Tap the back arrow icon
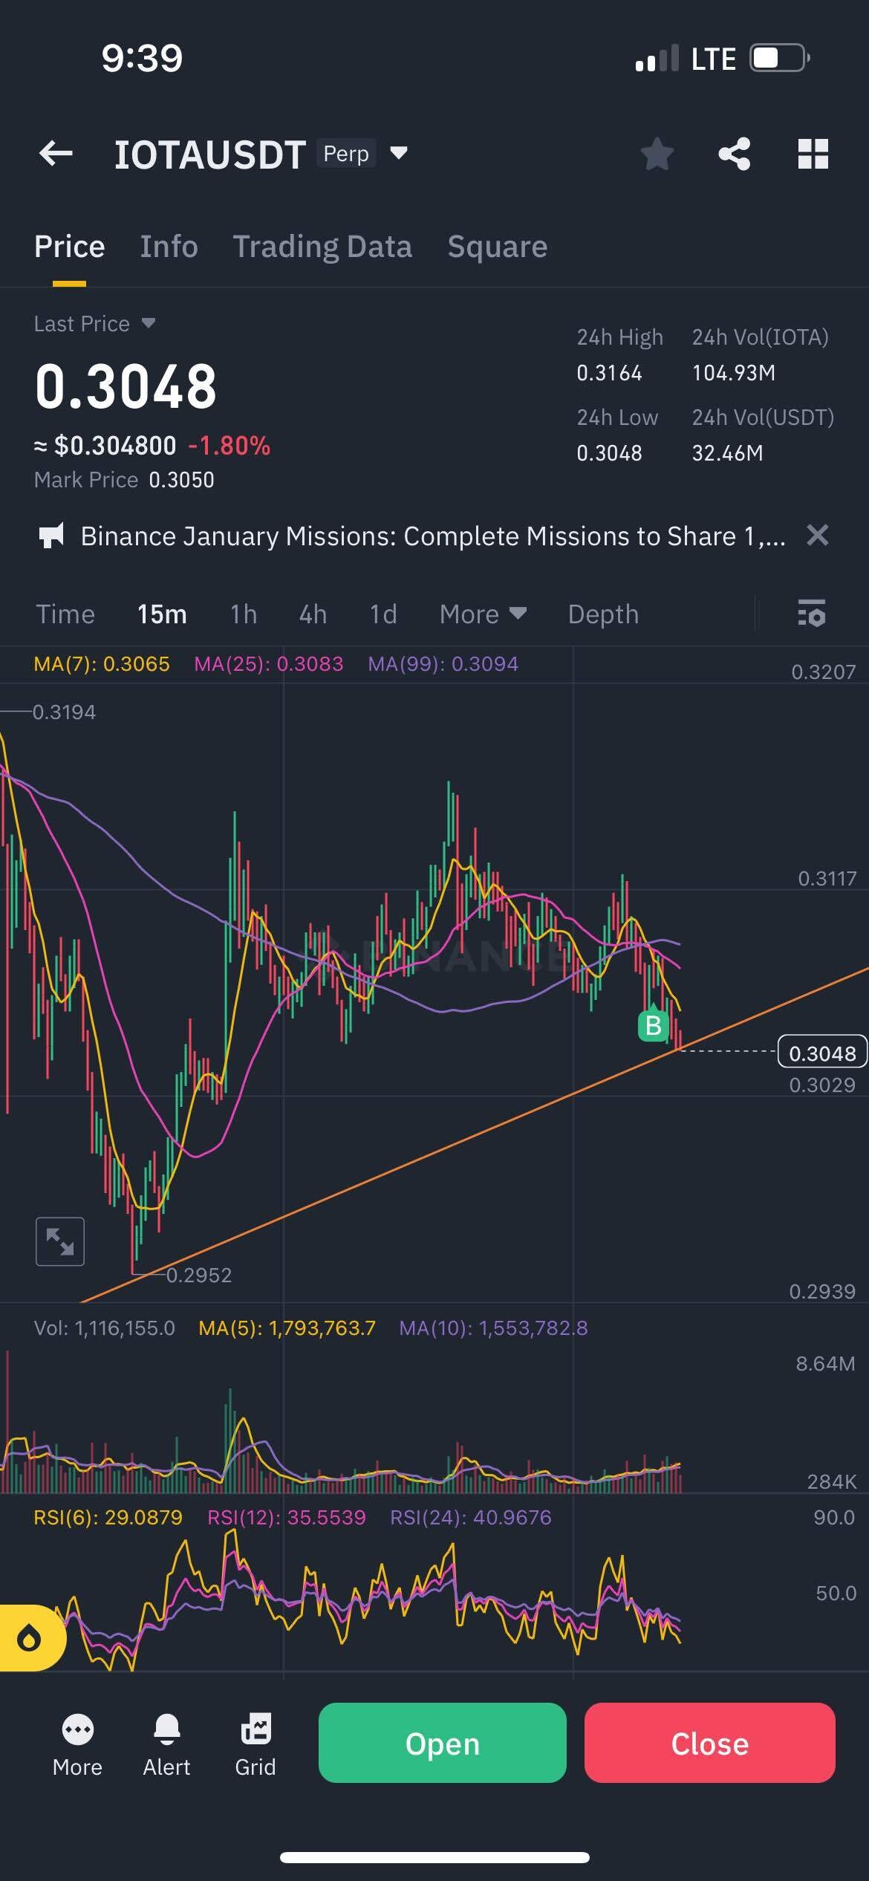Image resolution: width=869 pixels, height=1881 pixels. pos(56,154)
